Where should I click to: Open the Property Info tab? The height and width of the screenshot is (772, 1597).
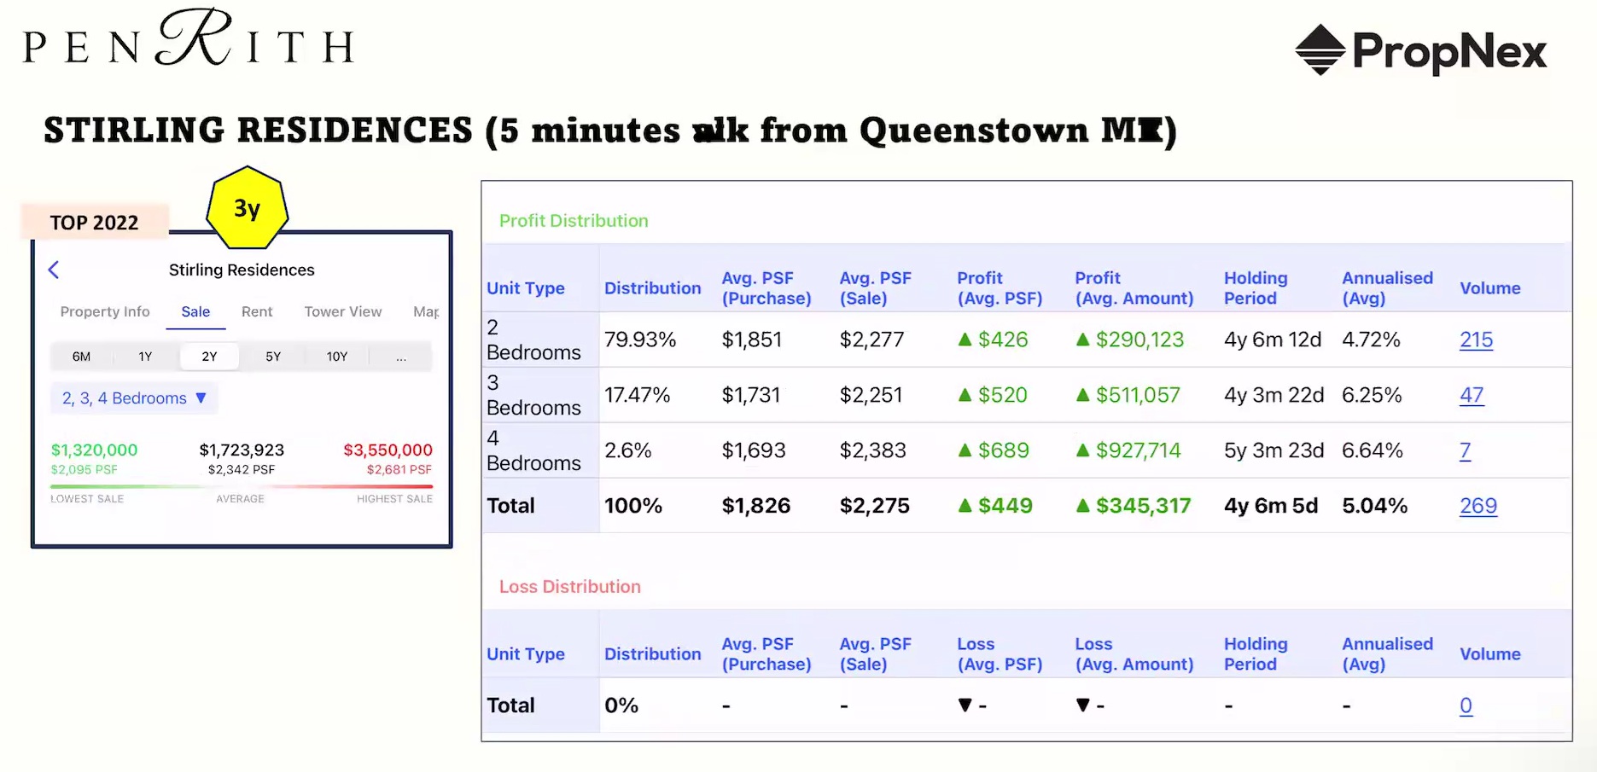[x=105, y=312]
